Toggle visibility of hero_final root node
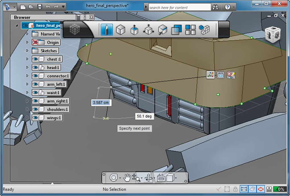290x196 pixels. (25, 26)
